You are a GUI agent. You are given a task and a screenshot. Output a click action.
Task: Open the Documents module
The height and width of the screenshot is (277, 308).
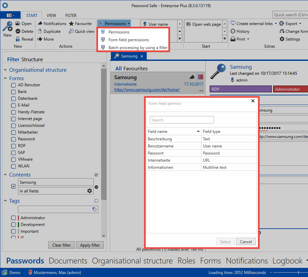(68, 261)
